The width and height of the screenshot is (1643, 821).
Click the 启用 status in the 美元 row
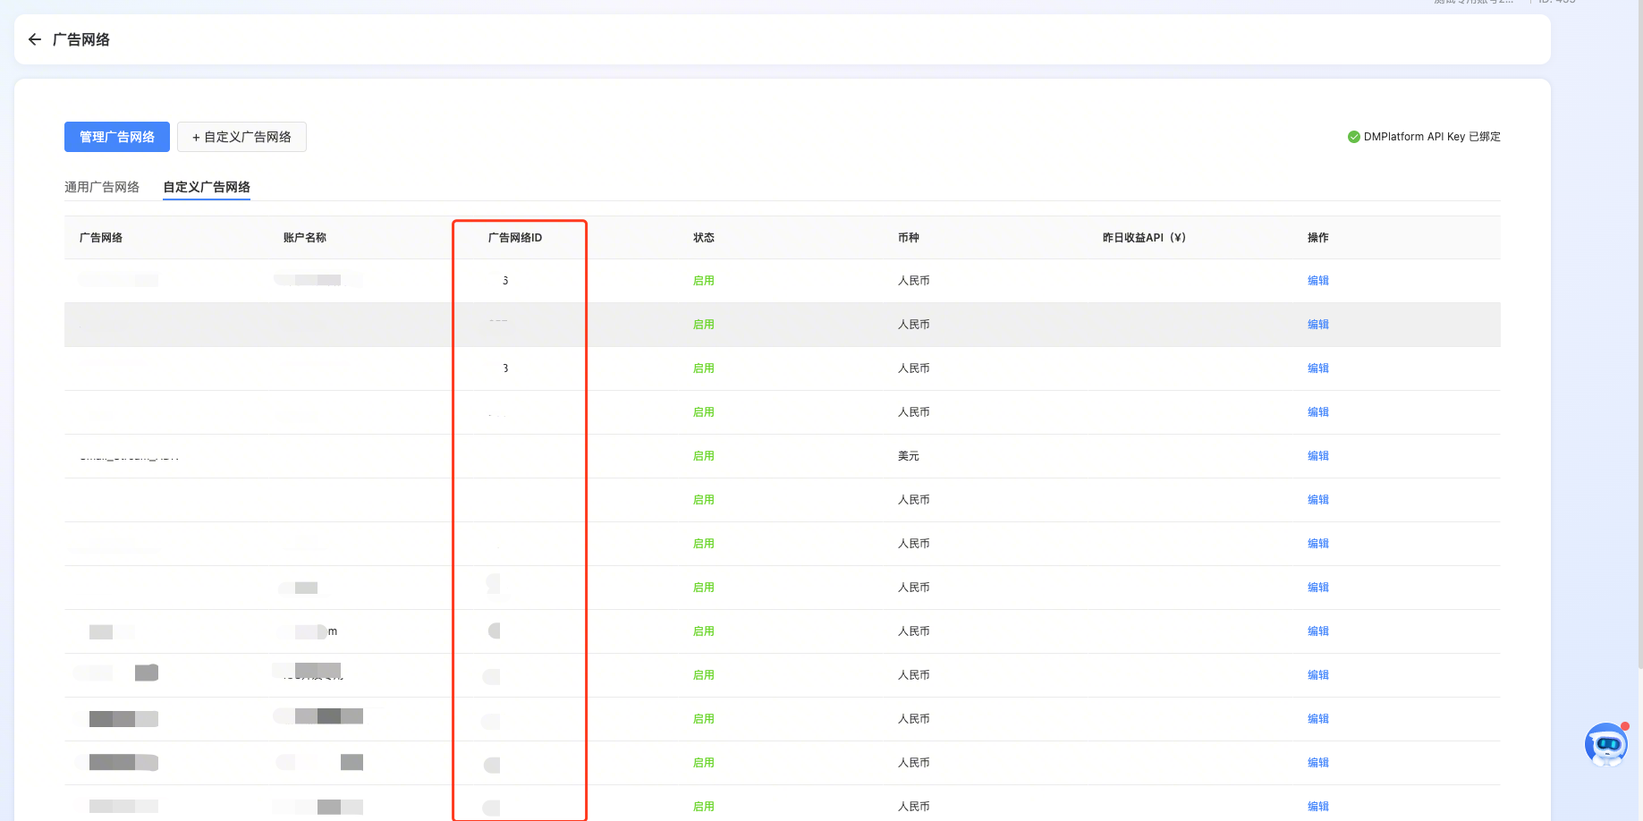[x=704, y=456]
